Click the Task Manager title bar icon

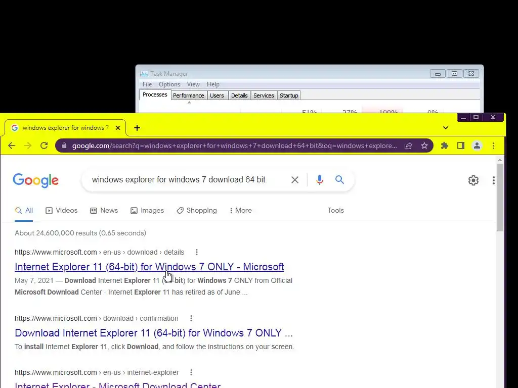(x=144, y=74)
